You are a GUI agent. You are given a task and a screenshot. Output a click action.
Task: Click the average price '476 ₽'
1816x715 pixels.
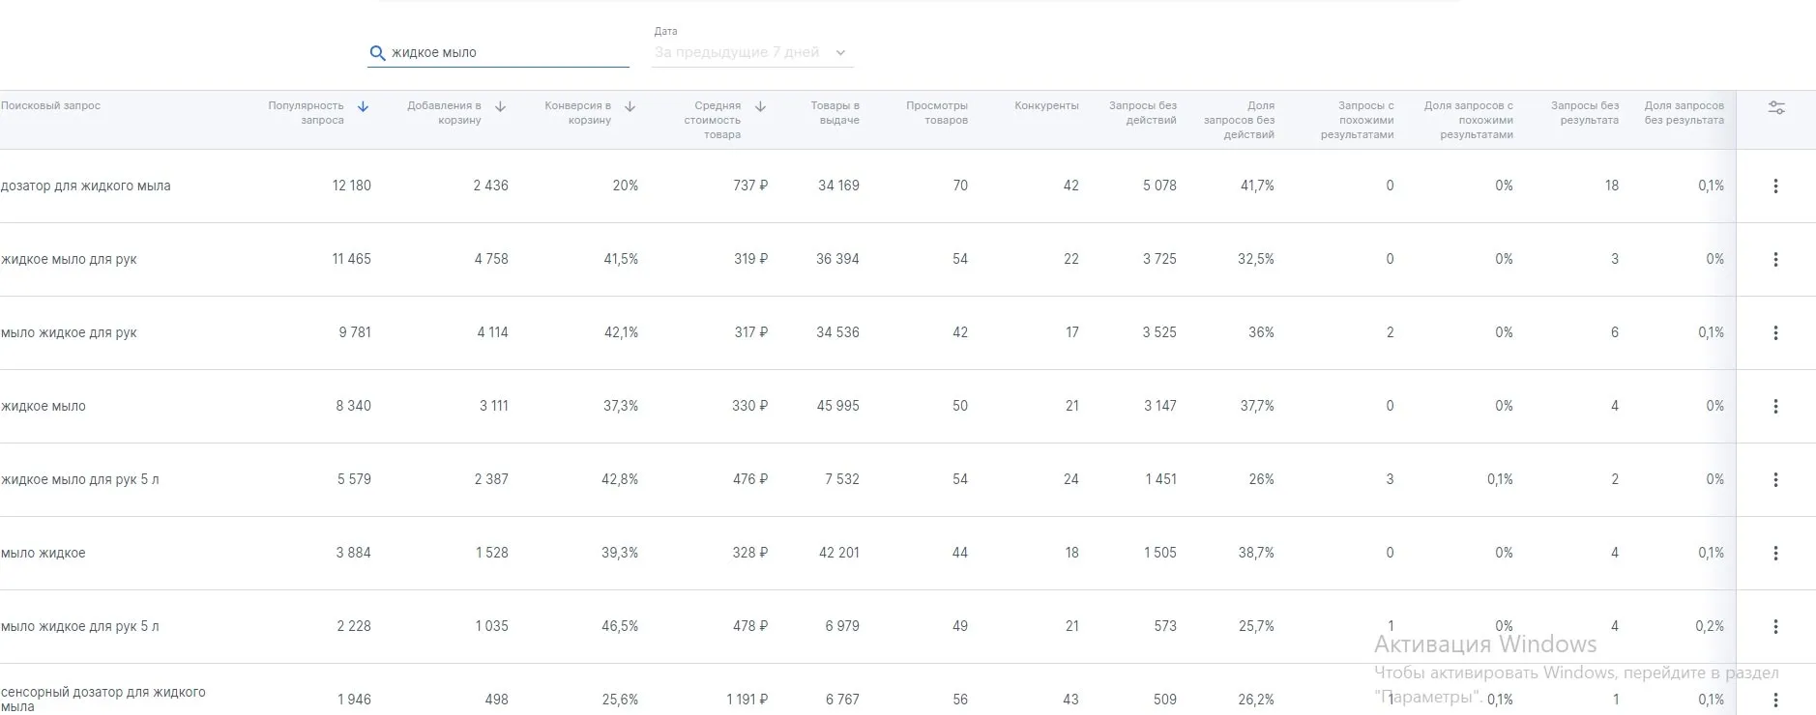[750, 479]
